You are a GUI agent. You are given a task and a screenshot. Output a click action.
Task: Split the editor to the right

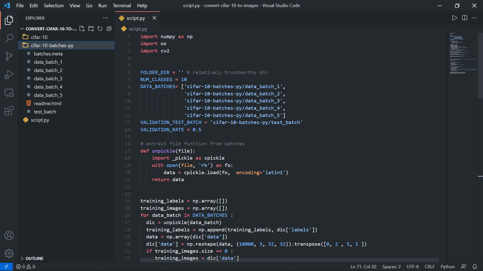465,18
